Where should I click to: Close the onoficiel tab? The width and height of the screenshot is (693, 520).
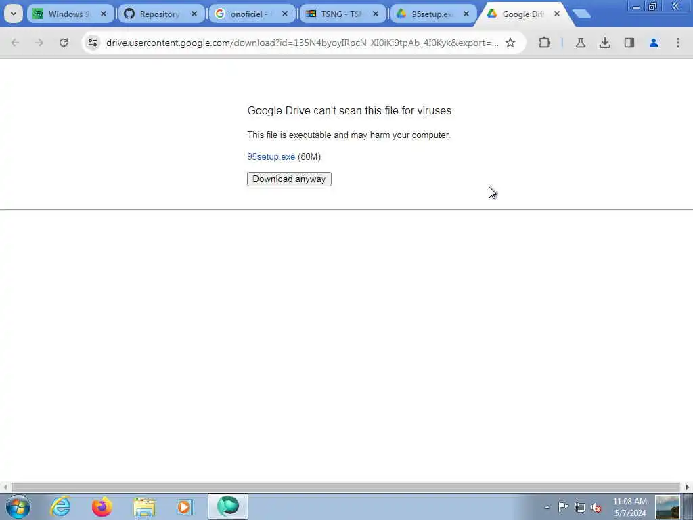point(285,14)
